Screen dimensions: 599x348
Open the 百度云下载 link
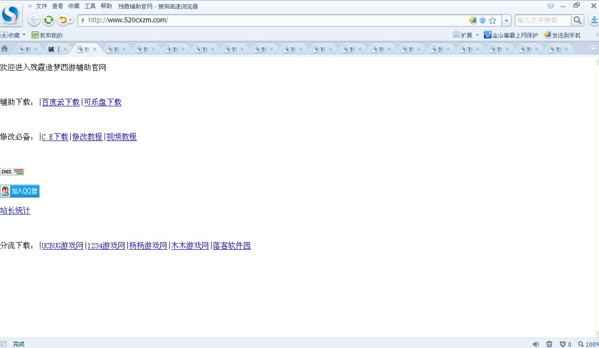point(61,102)
